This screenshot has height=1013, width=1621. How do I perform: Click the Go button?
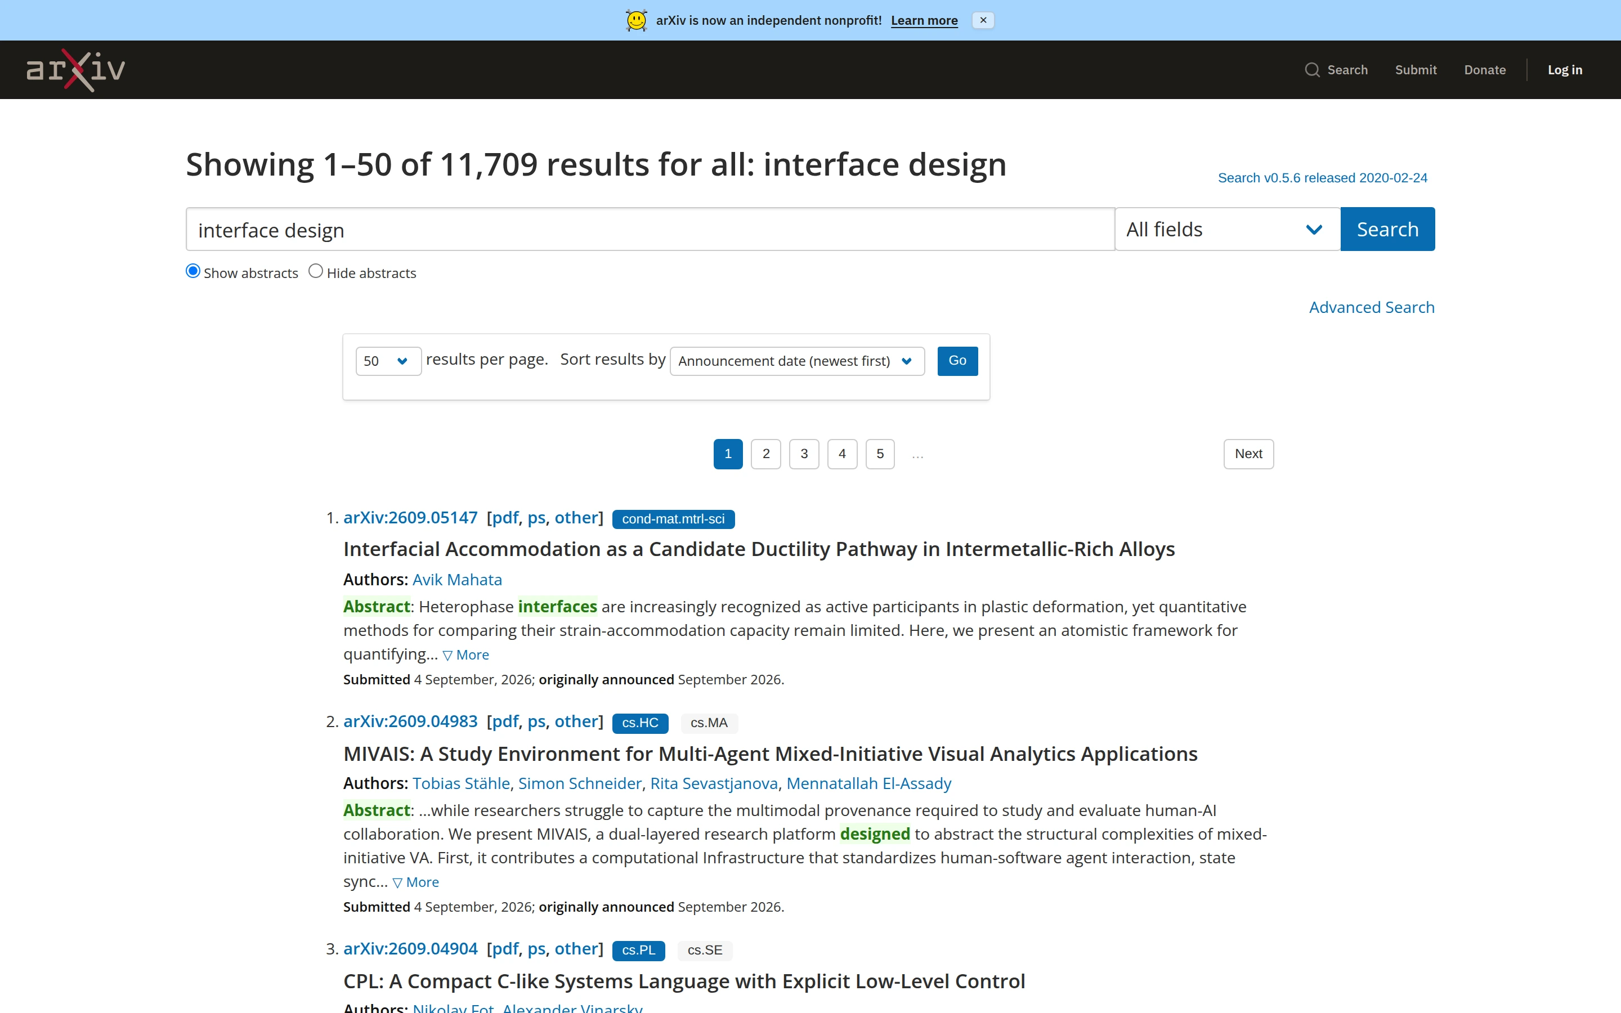tap(957, 361)
